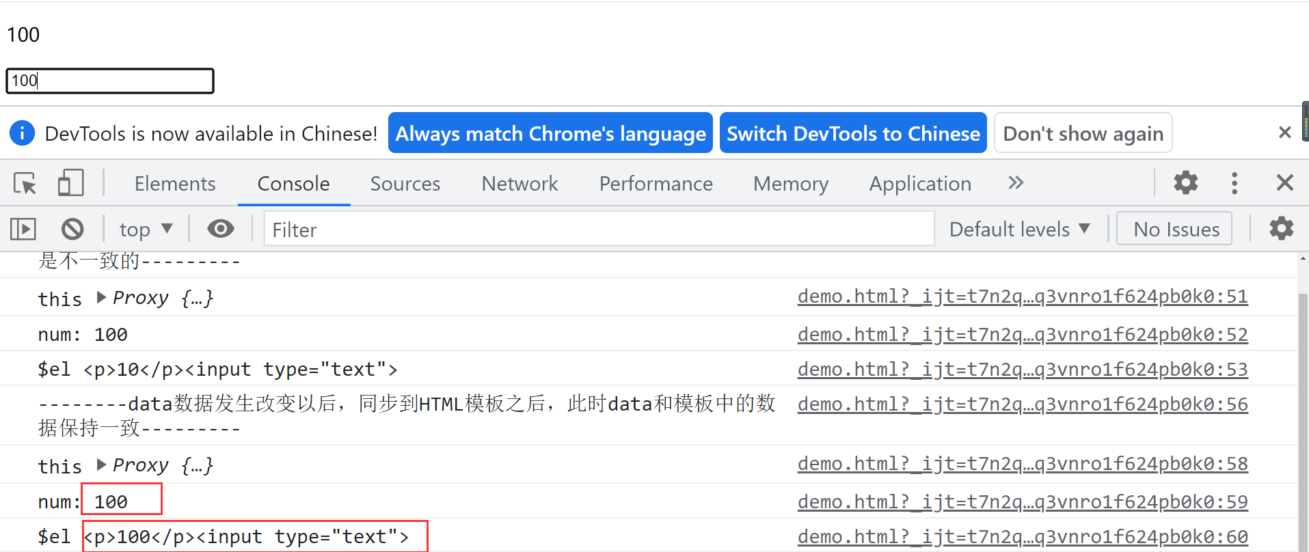Open source link ending in :53

pos(1023,369)
